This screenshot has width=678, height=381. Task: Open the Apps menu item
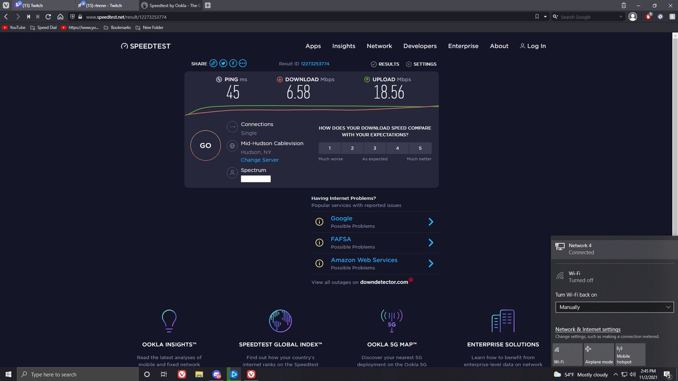(313, 46)
